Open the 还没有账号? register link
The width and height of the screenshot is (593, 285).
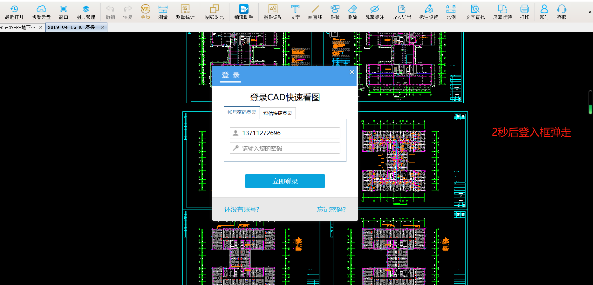pos(242,209)
